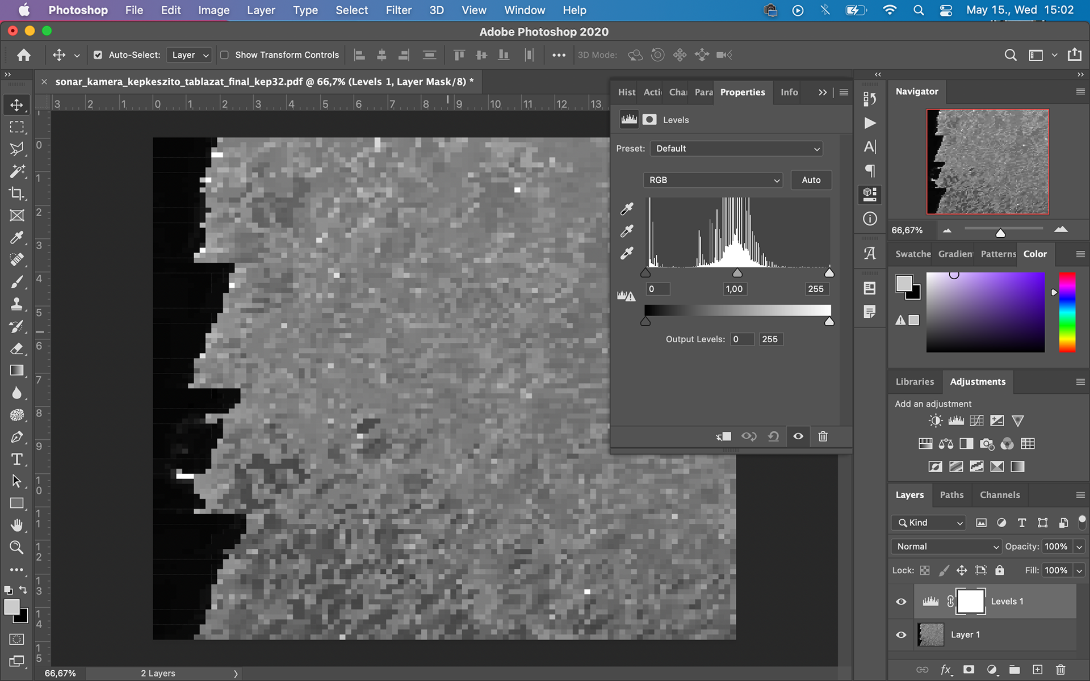Delete the Levels adjustment from Properties

coord(823,436)
